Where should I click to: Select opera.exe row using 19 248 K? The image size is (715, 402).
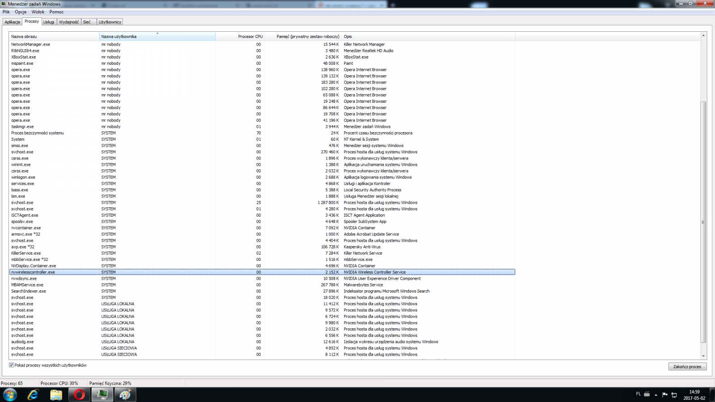[x=262, y=101]
